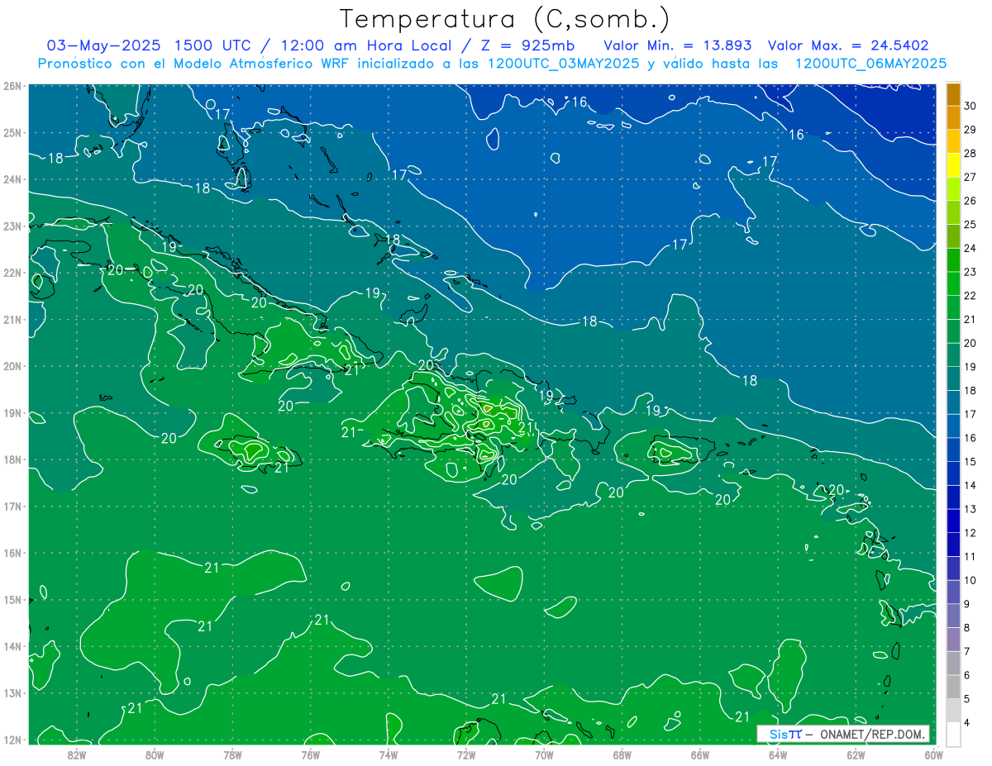Screen dimensions: 992x766
Task: Click the top orange-brown color scale swatch
Action: coord(953,94)
